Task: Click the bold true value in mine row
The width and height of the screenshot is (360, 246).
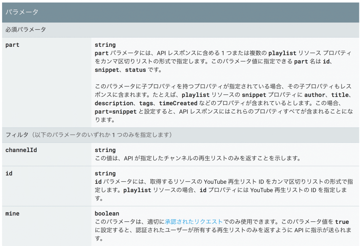Action: tap(342, 222)
